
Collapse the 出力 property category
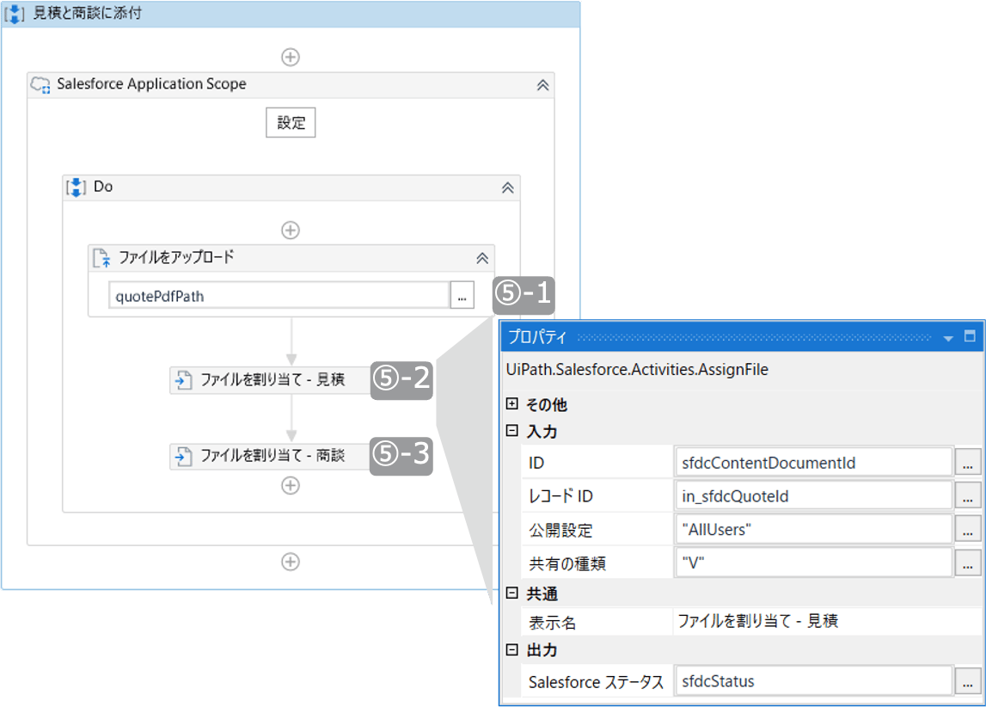[x=511, y=649]
